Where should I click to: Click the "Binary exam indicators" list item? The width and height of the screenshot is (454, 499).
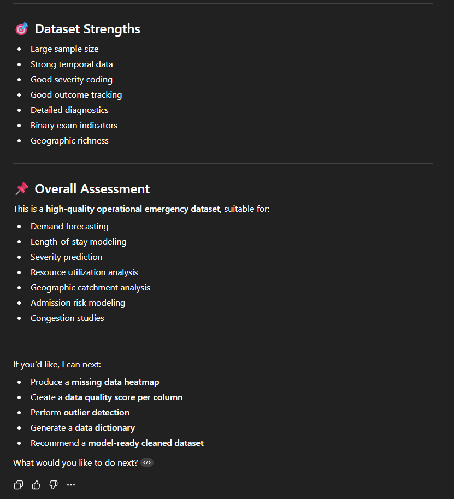pos(74,126)
